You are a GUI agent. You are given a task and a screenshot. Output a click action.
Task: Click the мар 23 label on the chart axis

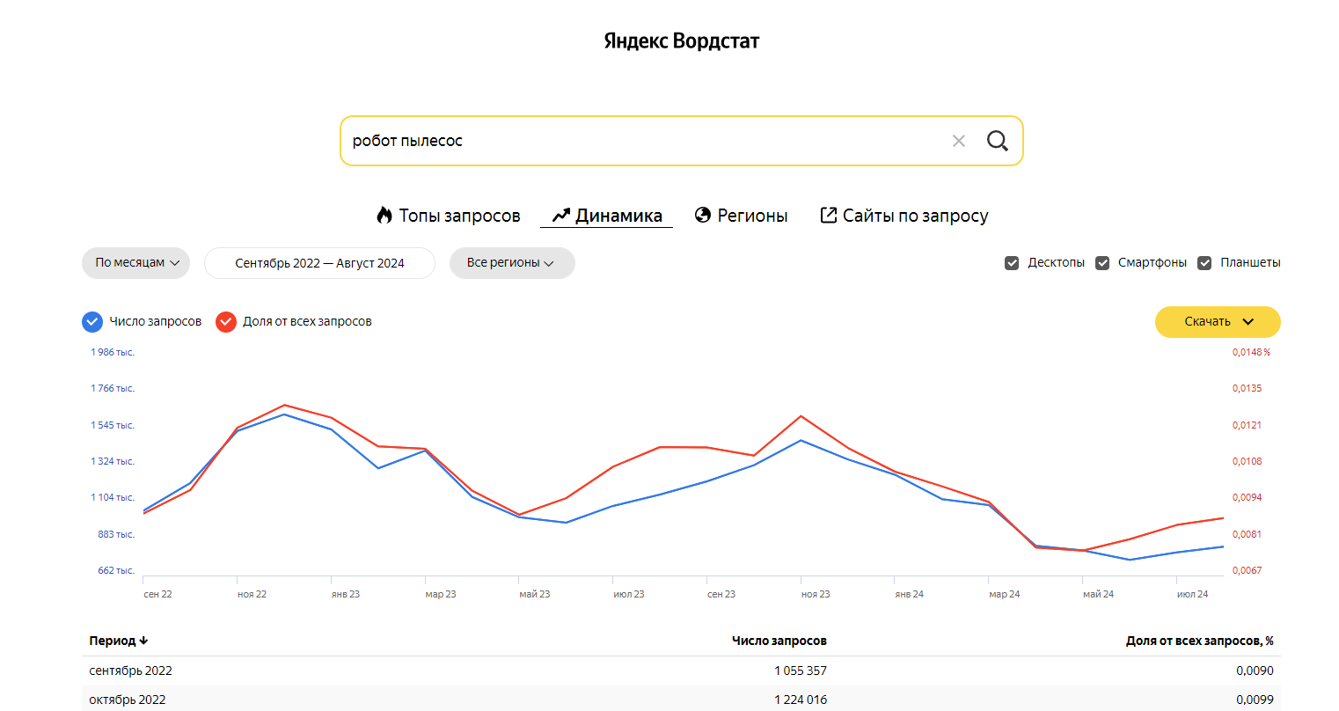coord(441,594)
